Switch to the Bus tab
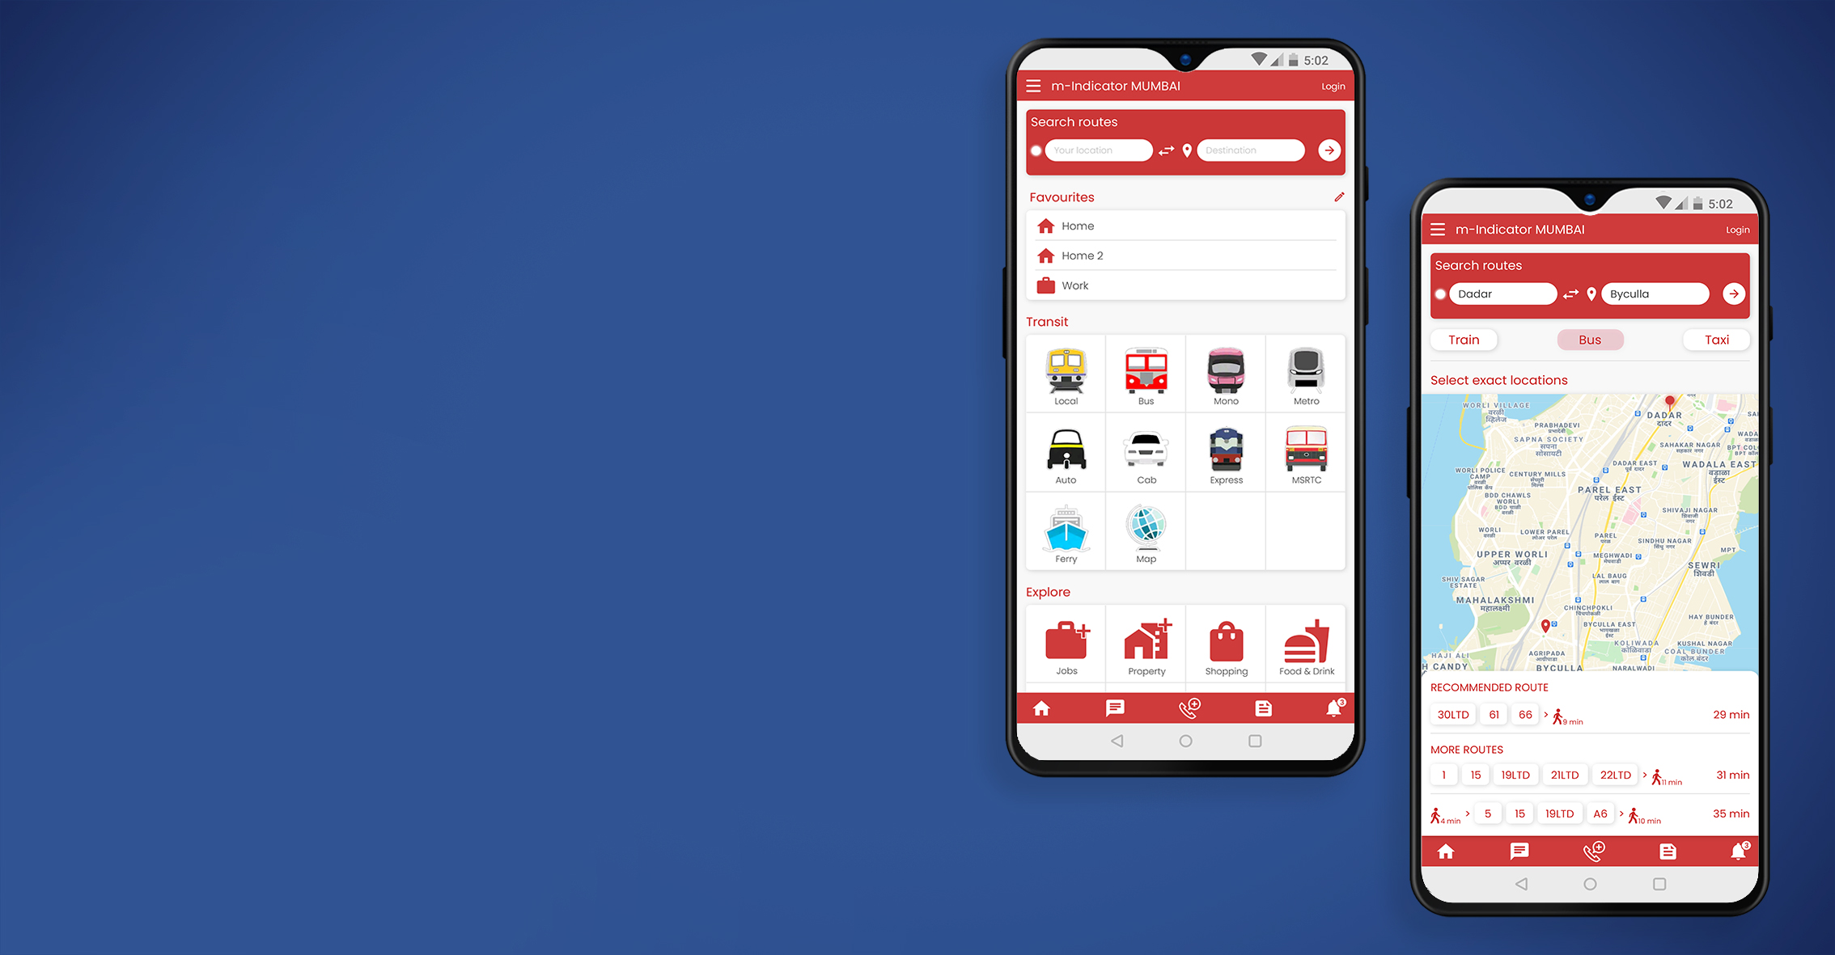 [1590, 340]
